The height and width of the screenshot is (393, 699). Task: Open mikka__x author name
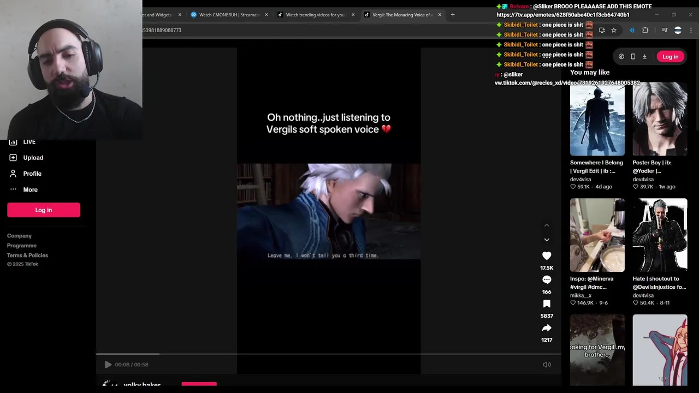580,295
